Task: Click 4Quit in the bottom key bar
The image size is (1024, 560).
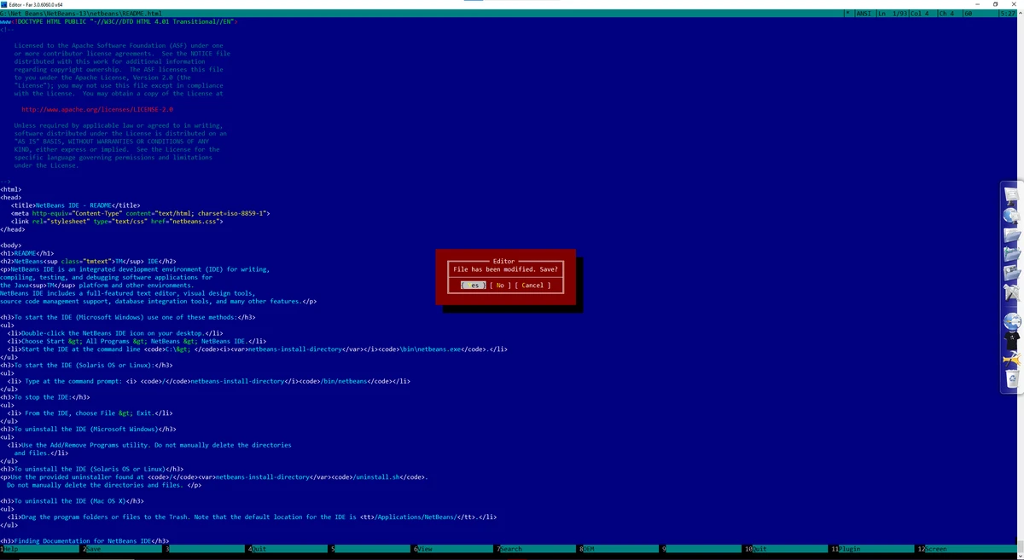Action: click(288, 550)
